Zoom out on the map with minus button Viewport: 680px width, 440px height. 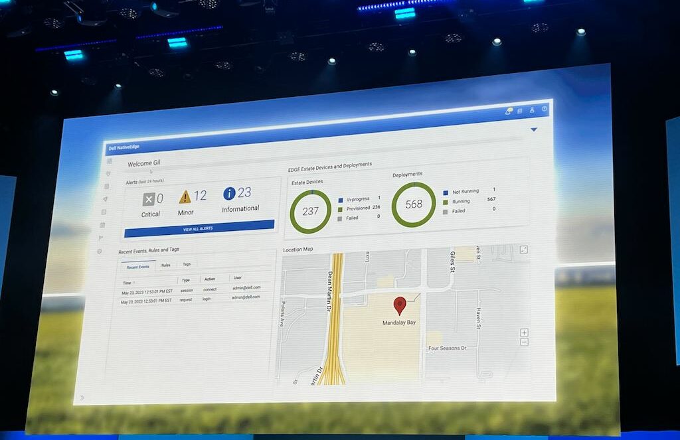[525, 342]
